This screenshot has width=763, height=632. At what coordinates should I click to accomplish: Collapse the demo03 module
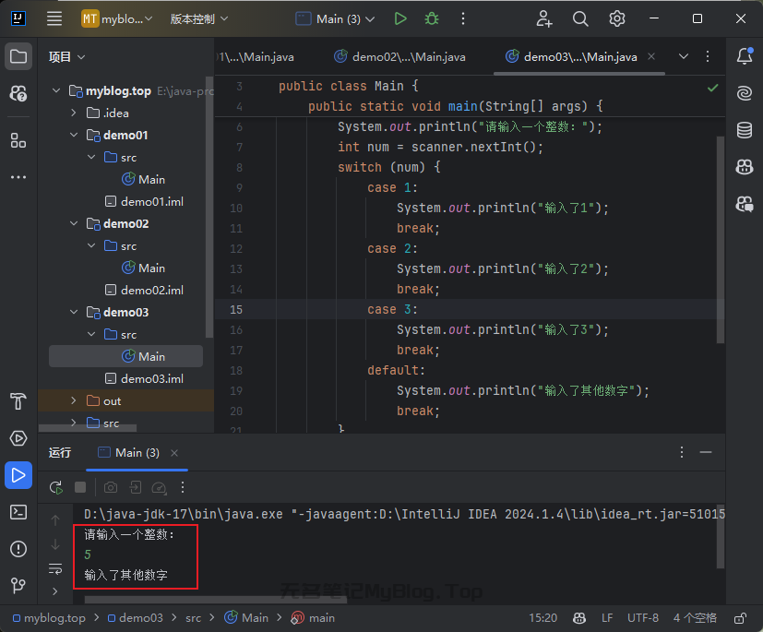(x=74, y=312)
